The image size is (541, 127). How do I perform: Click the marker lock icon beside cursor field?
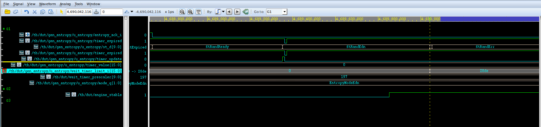[x=96, y=12]
